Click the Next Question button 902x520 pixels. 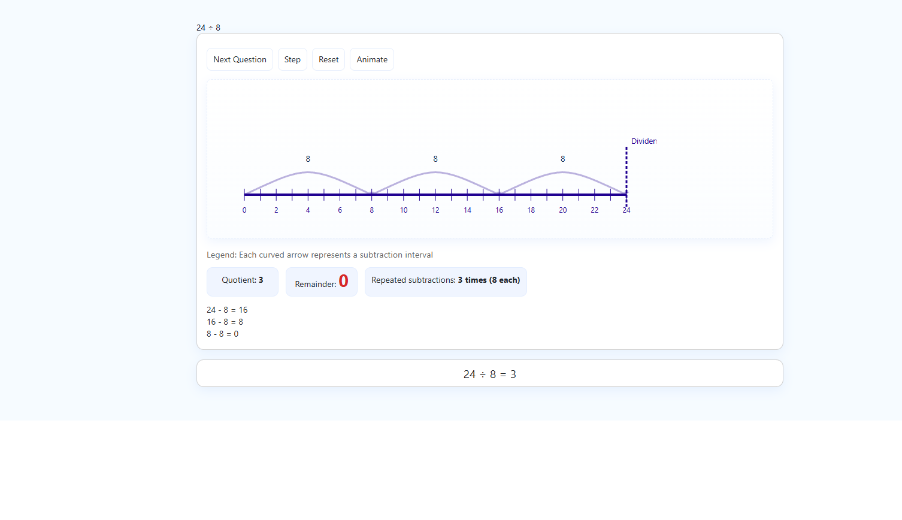tap(240, 59)
